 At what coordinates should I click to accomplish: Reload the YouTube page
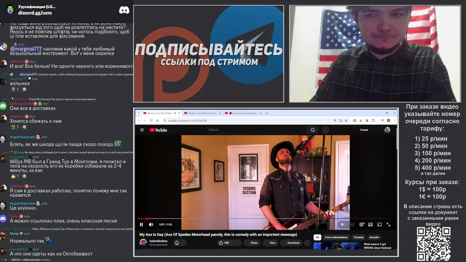pyautogui.click(x=151, y=120)
